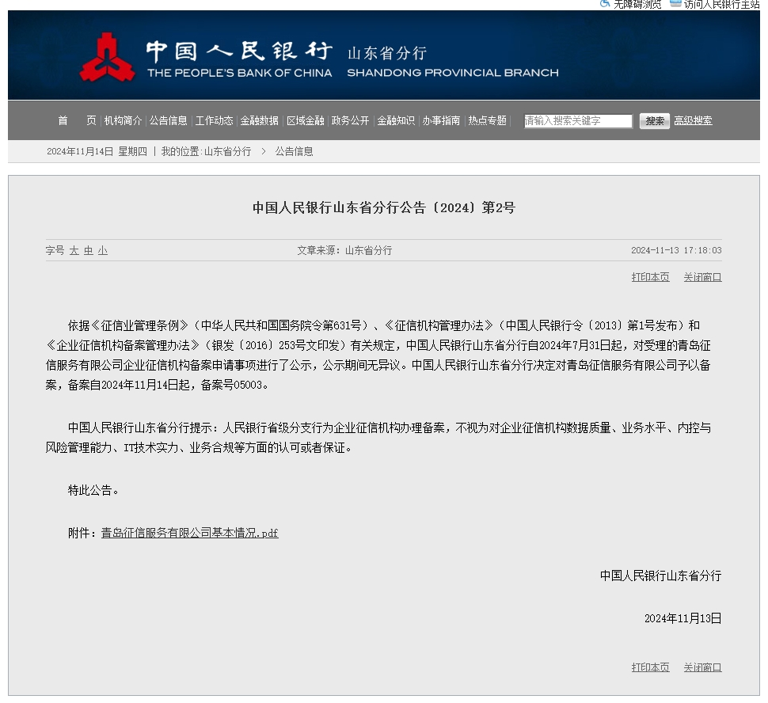Open the 热点专题 menu
The image size is (768, 703).
click(485, 120)
